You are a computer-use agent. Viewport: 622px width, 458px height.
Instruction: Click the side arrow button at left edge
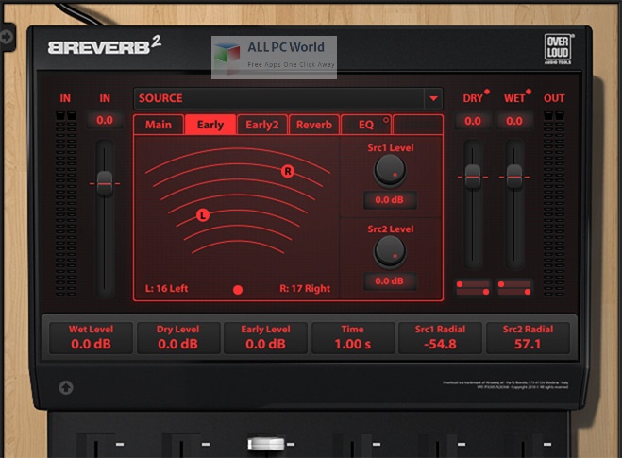point(7,37)
